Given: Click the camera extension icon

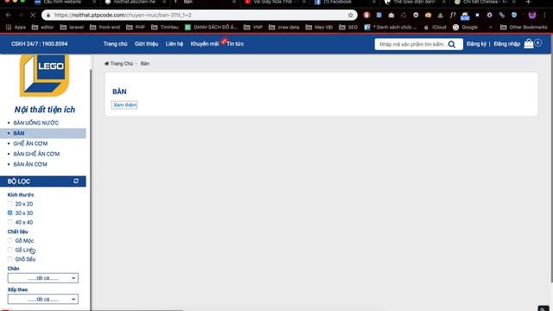Looking at the screenshot, I should [x=391, y=16].
